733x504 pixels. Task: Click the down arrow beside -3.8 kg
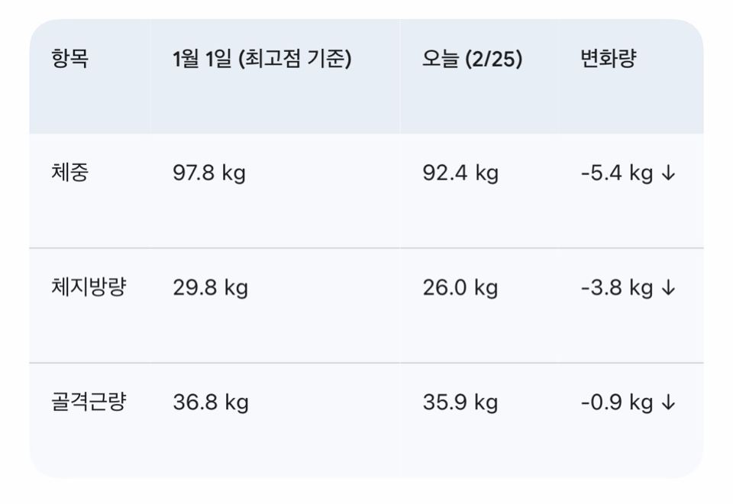coord(668,289)
